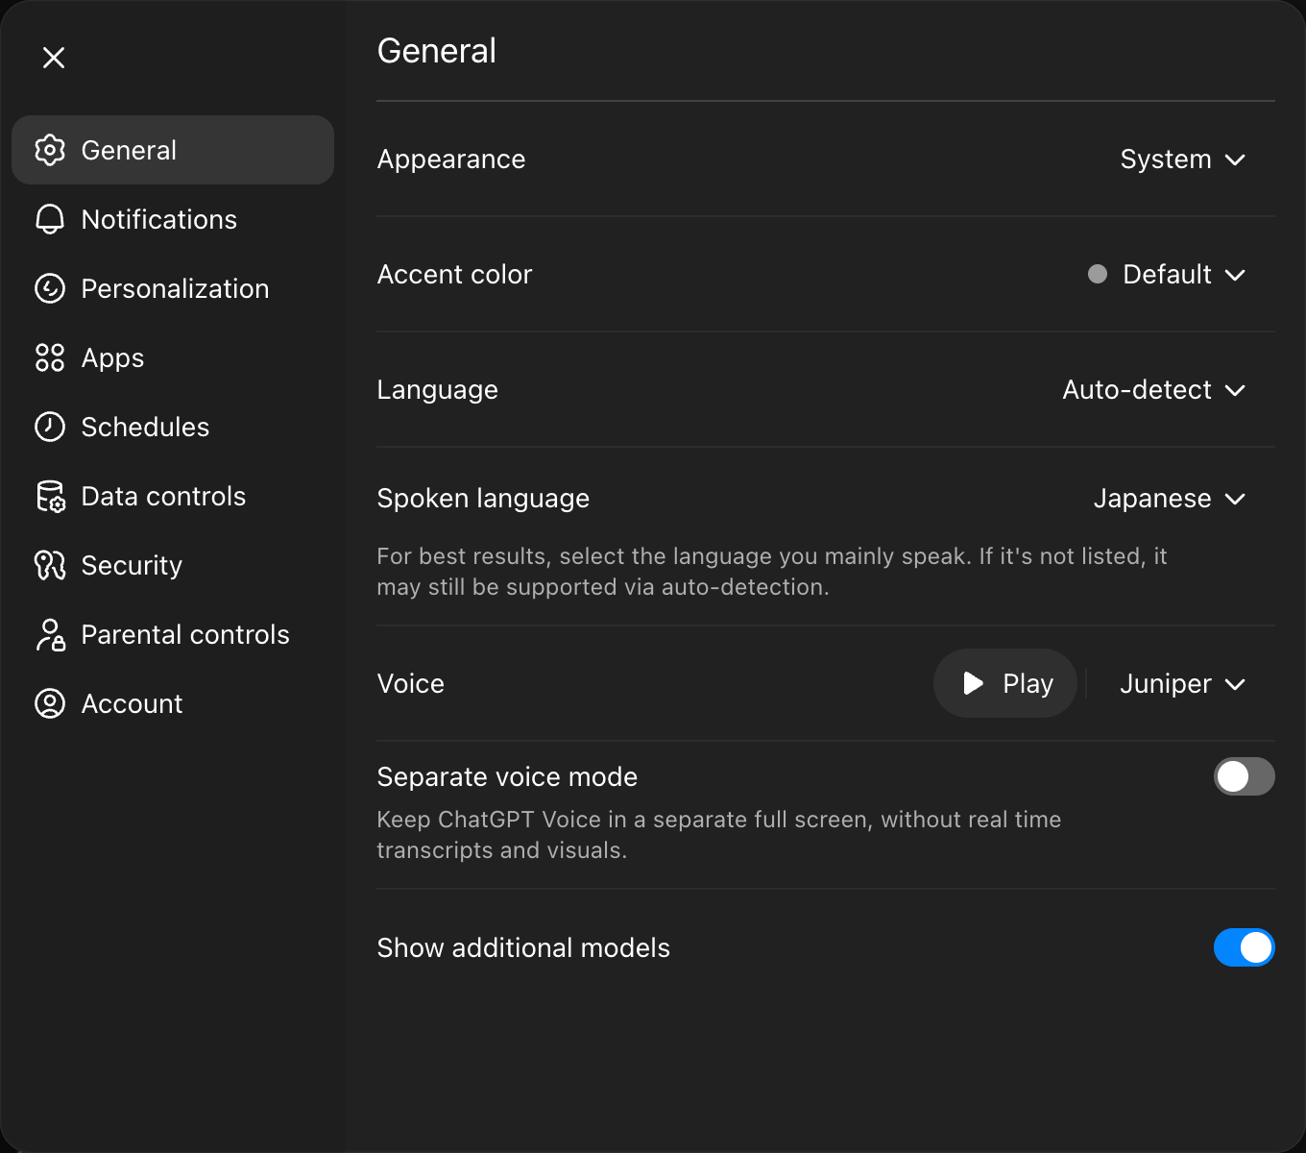Screen dimensions: 1306x1153
Task: Open Personalization via its dial icon
Action: tap(49, 288)
